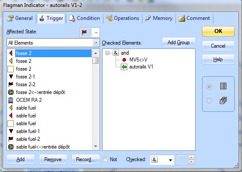Image resolution: width=242 pixels, height=172 pixels.
Task: Decrease Checked count with spinner down arrow
Action: pos(191,162)
